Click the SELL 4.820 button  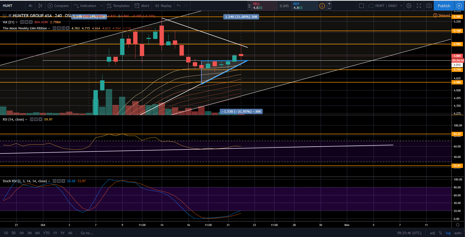[x=264, y=6]
